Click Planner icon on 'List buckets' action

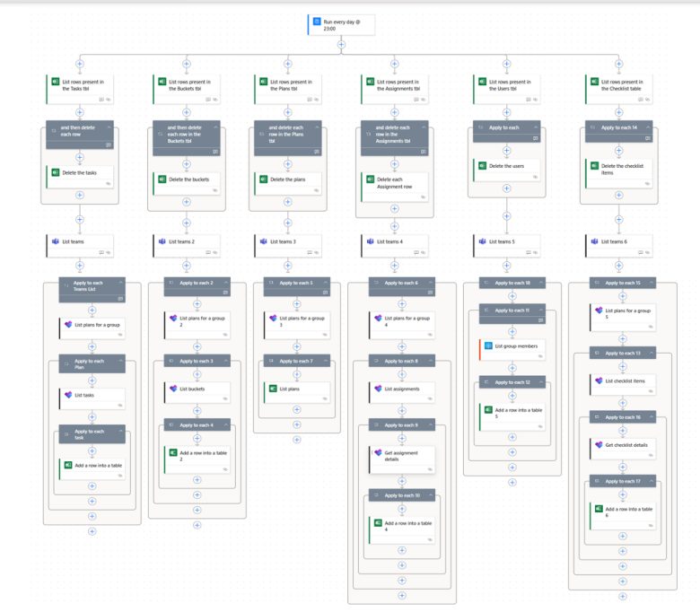point(173,389)
